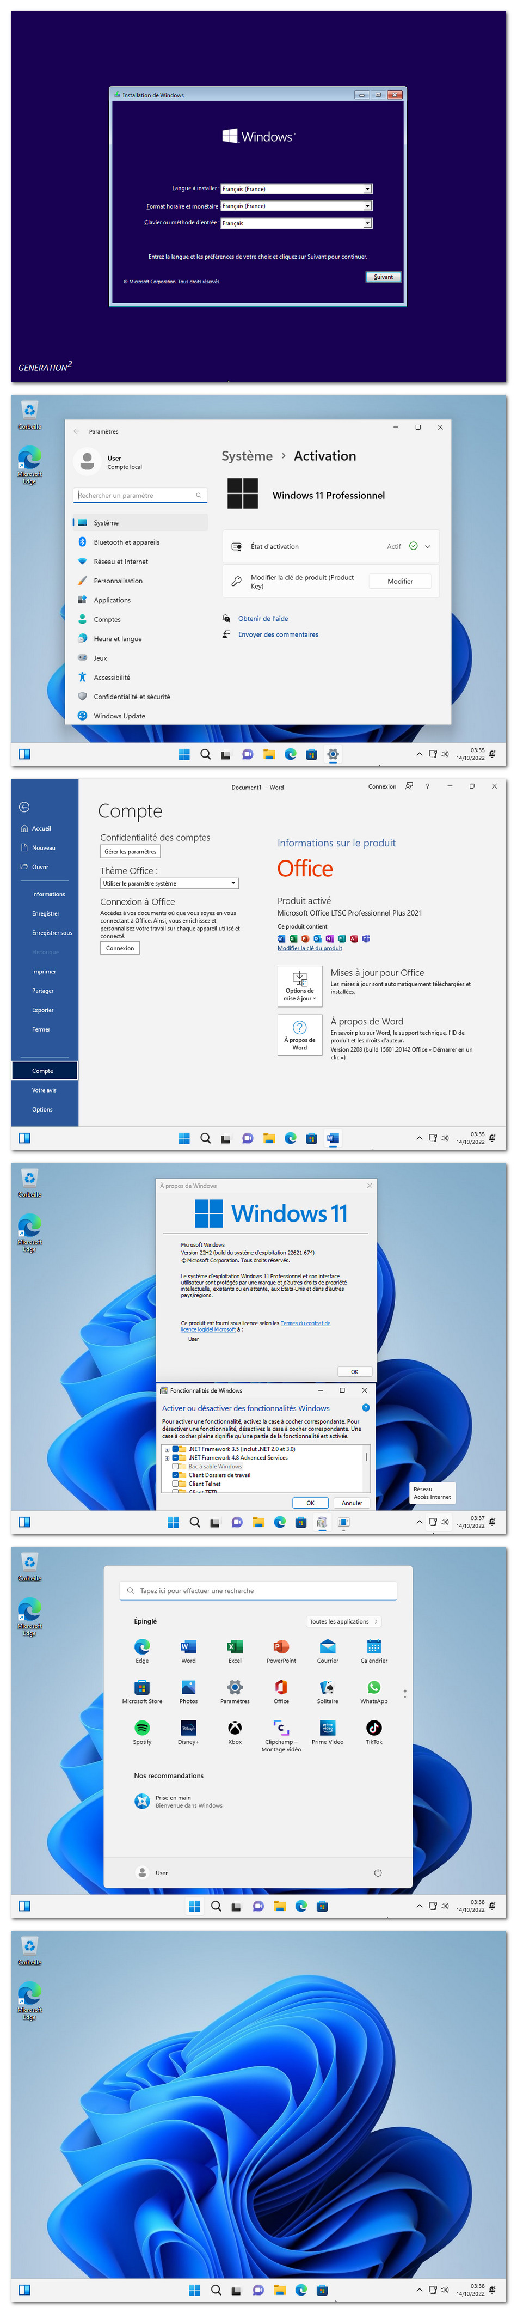
Task: Toggle the .NET Framework 4.8 Advanced Services checkbox
Action: pyautogui.click(x=175, y=1457)
